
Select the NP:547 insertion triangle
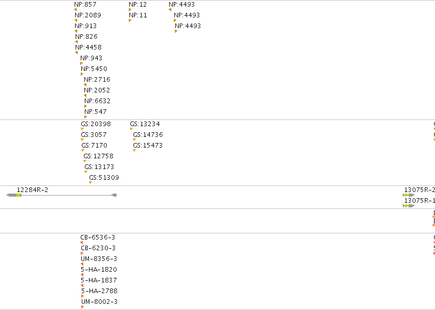point(86,117)
